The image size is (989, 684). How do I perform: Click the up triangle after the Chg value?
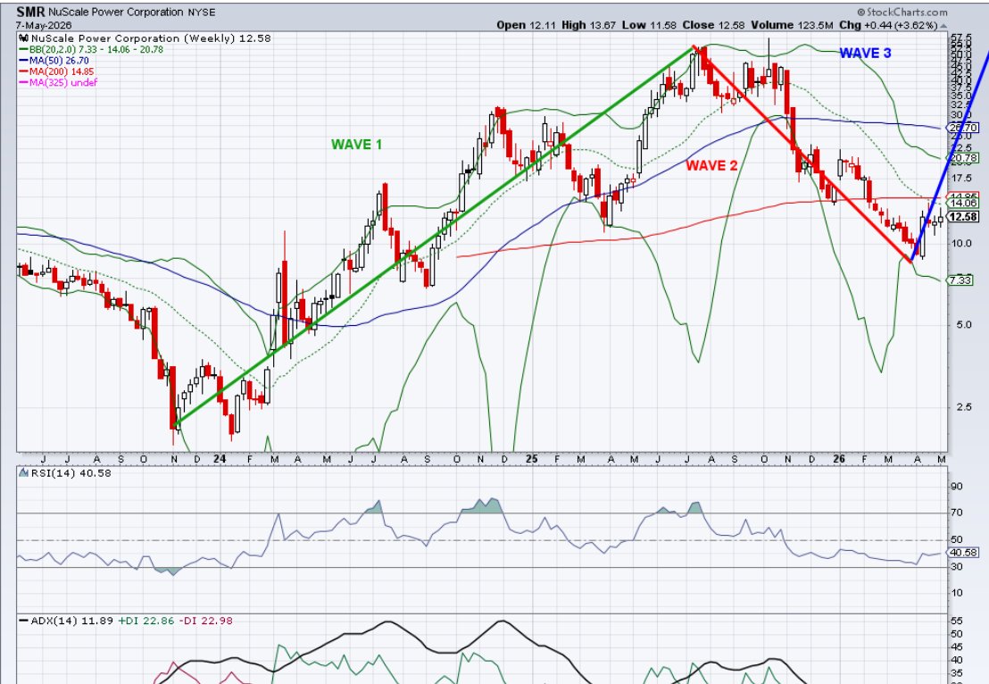point(943,26)
